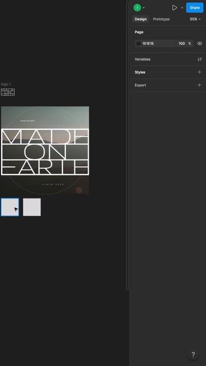This screenshot has width=206, height=366.
Task: Switch to the Design tab
Action: (141, 19)
